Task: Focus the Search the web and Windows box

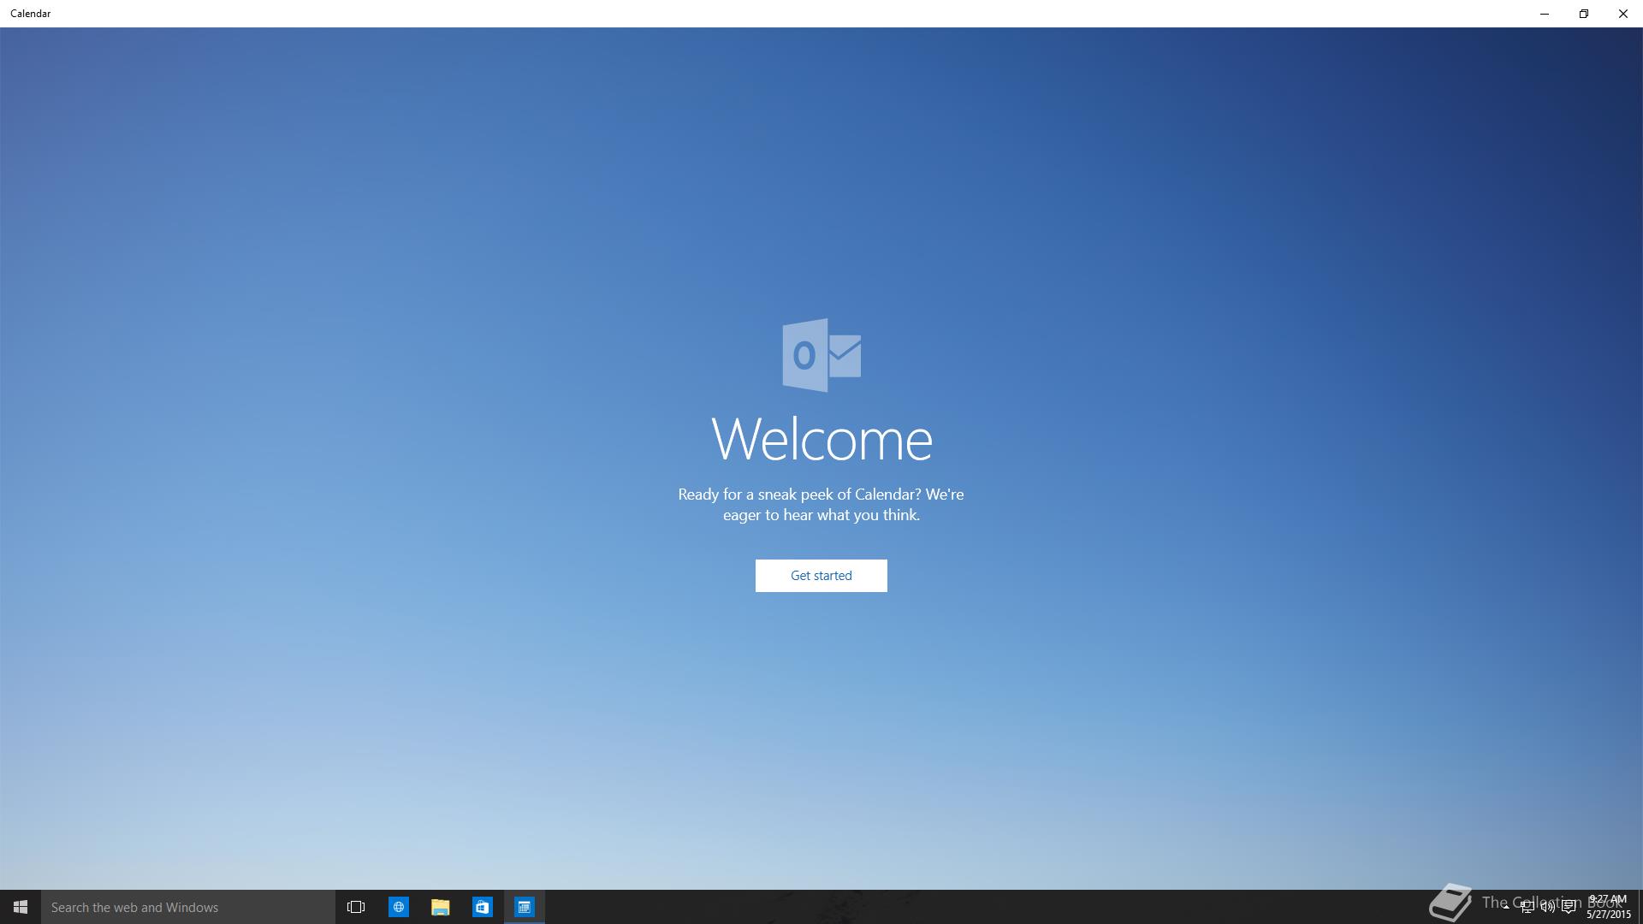Action: tap(188, 907)
